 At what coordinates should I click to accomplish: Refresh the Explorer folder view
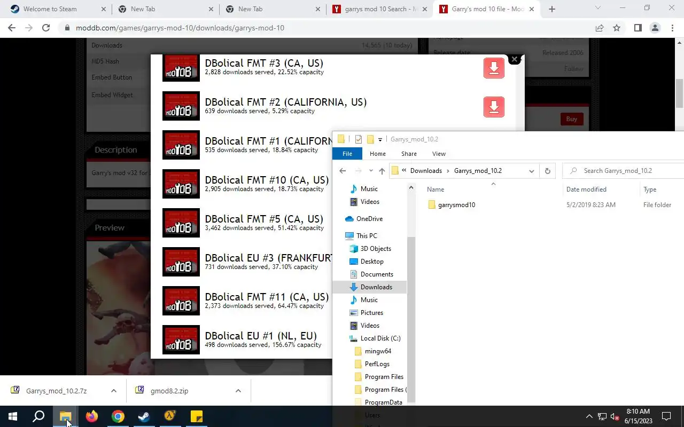pos(547,171)
